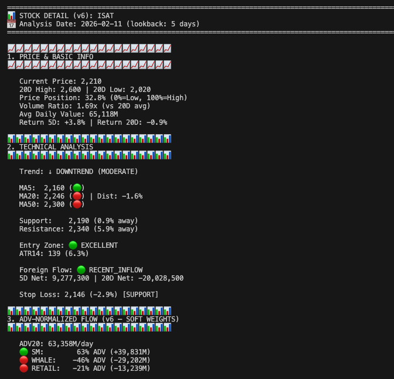Click the red circle in the RETAIL row

pos(23,368)
